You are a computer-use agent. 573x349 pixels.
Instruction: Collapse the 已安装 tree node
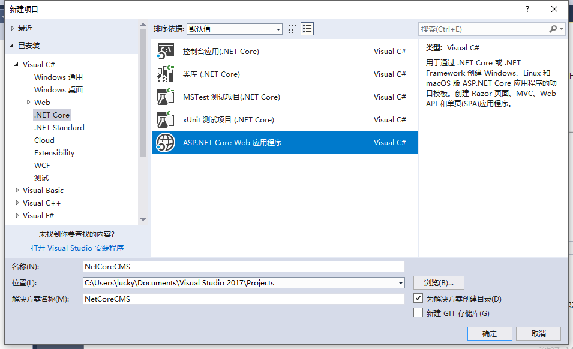click(11, 46)
